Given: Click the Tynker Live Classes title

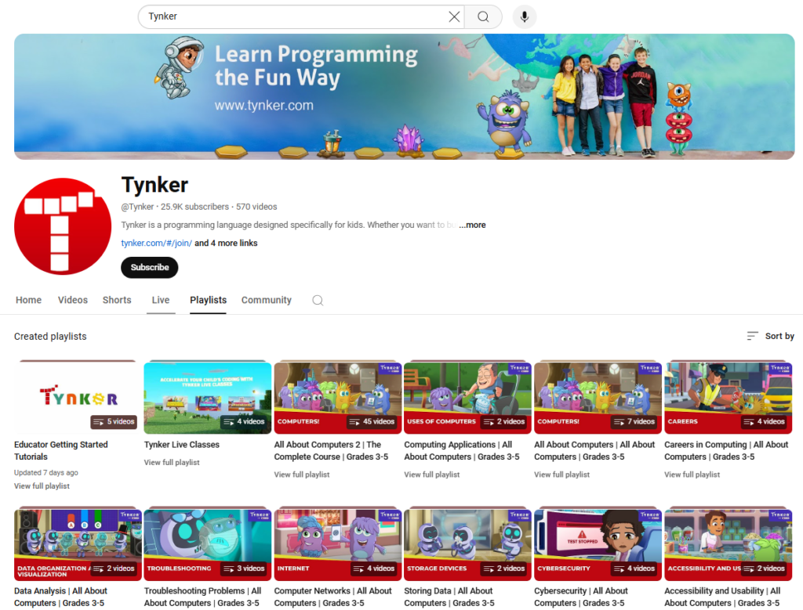Looking at the screenshot, I should coord(182,445).
